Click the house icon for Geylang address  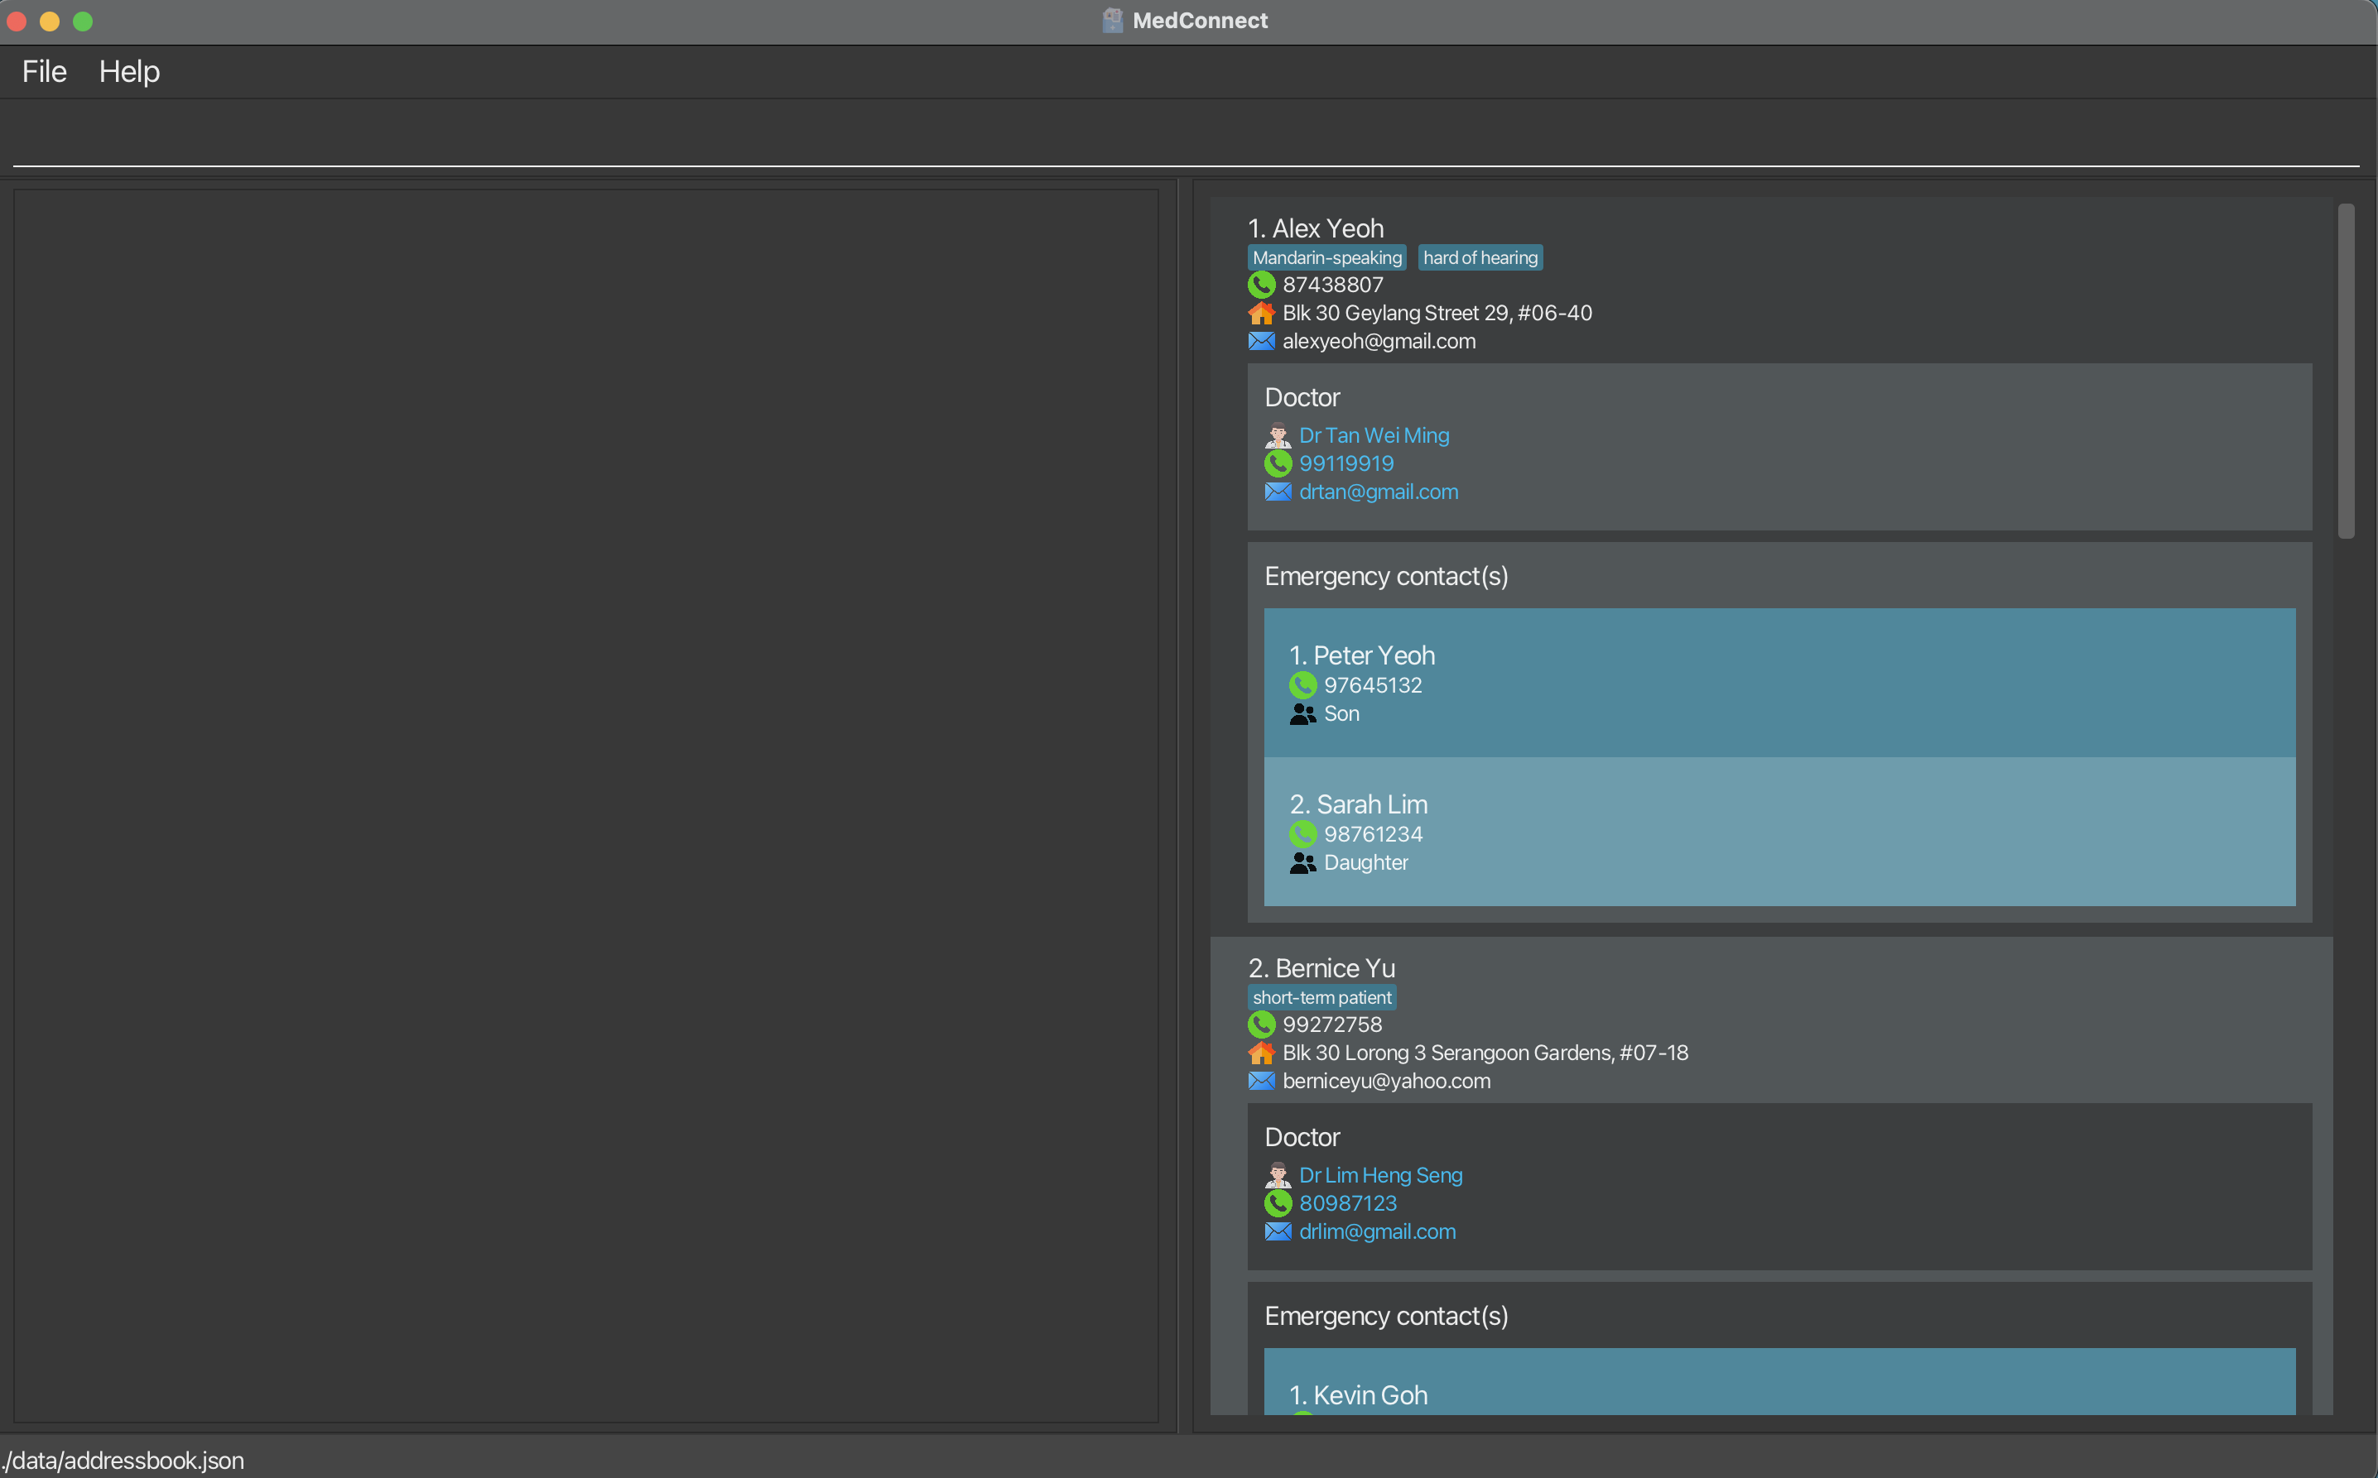[x=1261, y=313]
